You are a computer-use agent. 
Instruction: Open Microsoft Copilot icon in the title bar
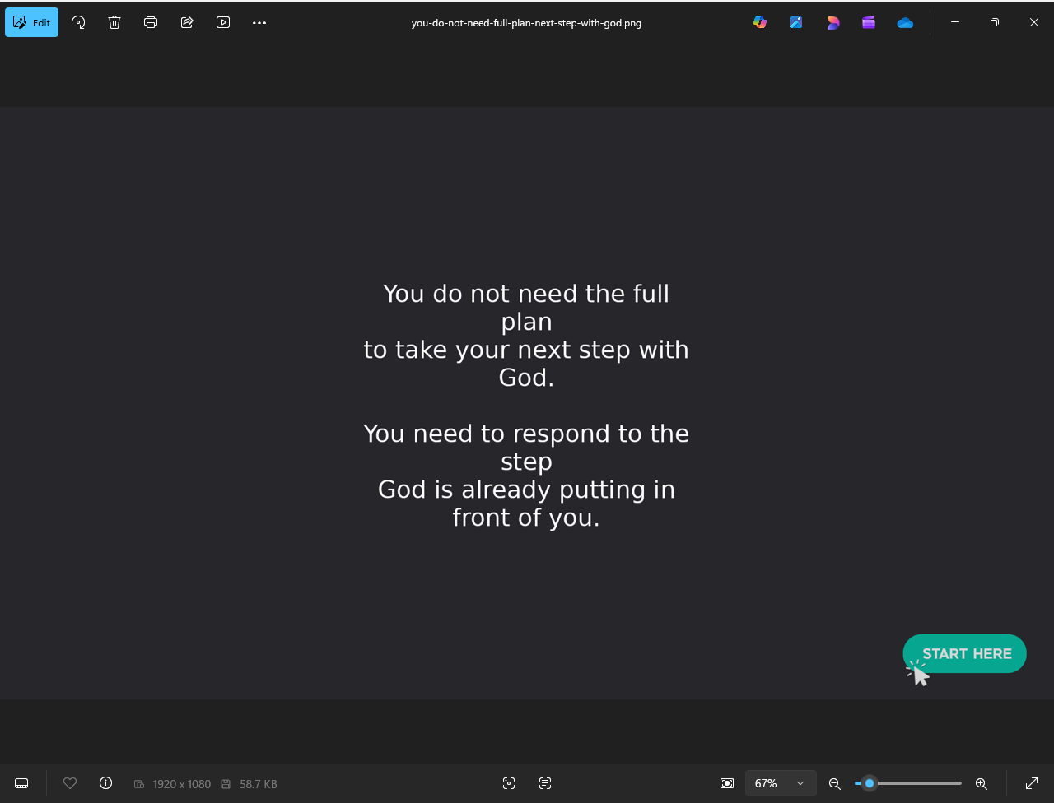760,22
